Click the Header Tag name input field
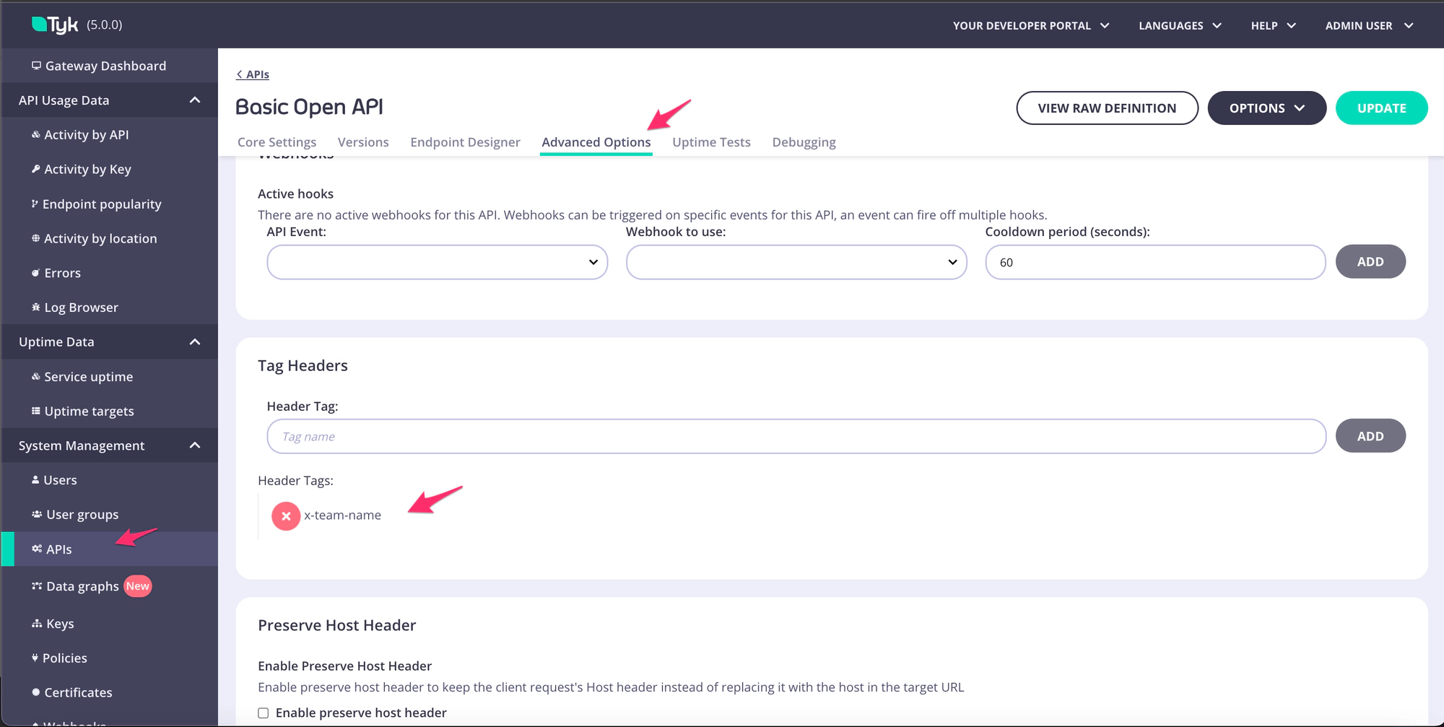Image resolution: width=1444 pixels, height=727 pixels. 796,437
